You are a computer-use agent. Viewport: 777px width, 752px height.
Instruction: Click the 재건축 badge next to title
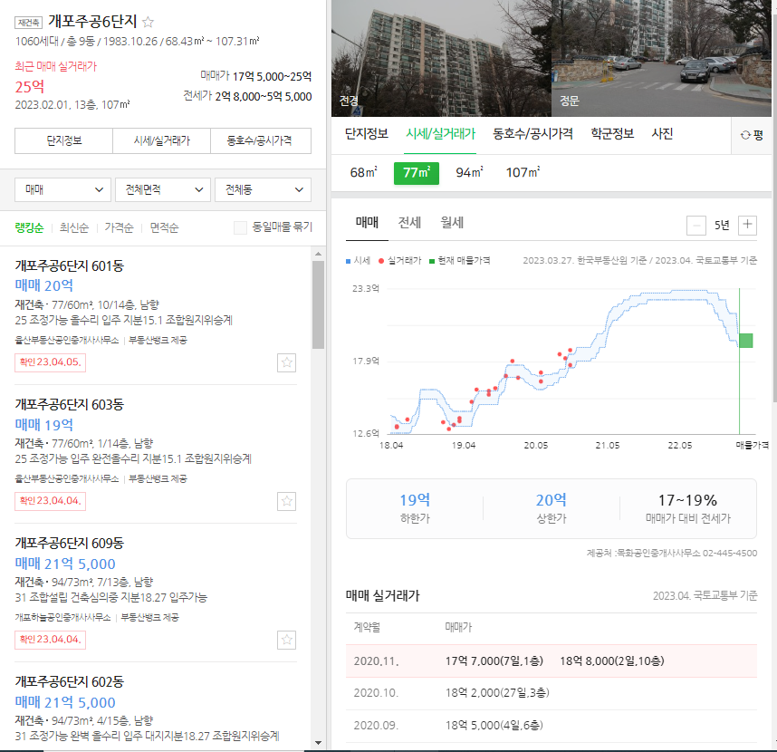tap(29, 23)
